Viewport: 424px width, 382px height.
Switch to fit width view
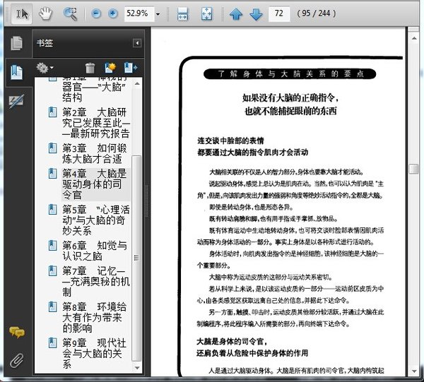point(182,13)
